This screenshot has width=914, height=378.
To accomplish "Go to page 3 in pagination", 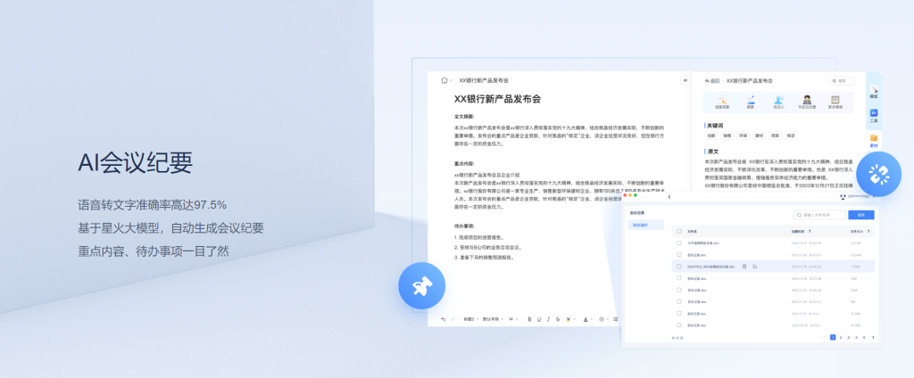I will click(x=849, y=337).
